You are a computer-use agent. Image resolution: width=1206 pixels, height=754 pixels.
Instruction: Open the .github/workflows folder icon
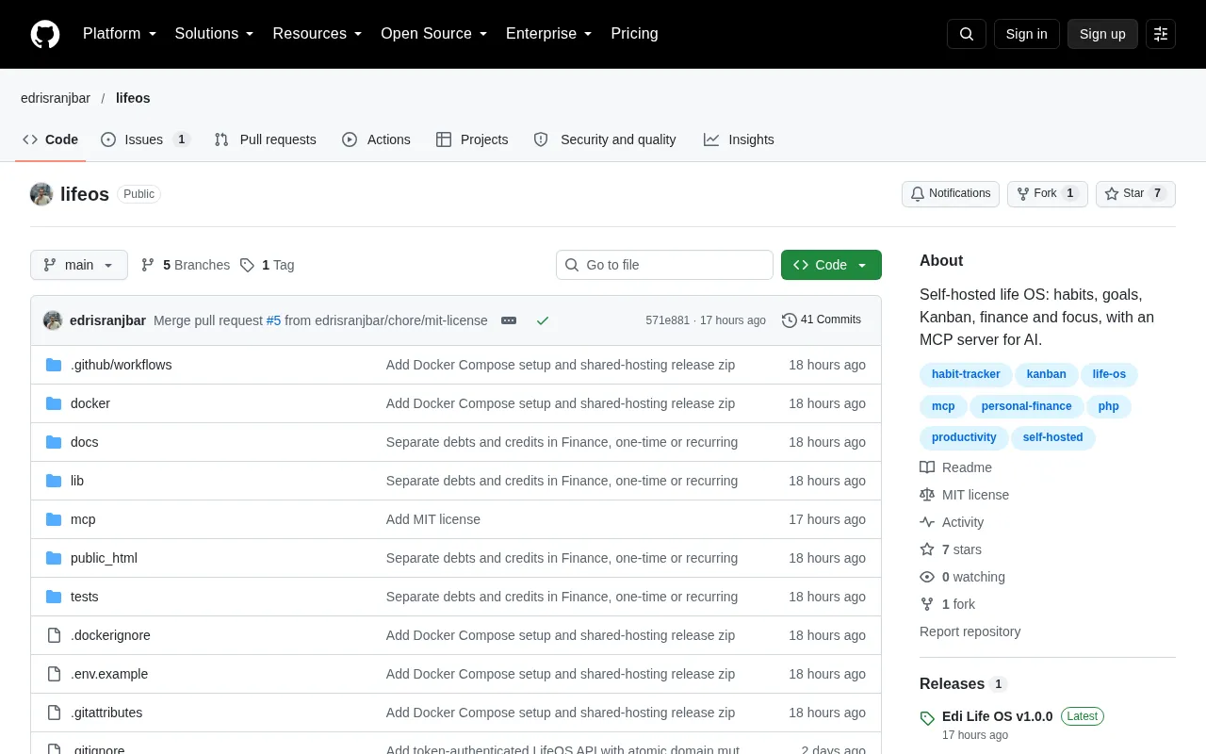coord(54,365)
